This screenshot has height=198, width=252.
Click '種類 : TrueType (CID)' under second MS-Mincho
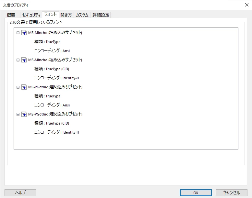52,69
